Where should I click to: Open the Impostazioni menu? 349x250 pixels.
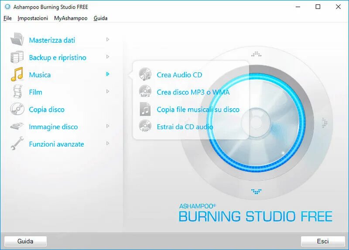33,18
